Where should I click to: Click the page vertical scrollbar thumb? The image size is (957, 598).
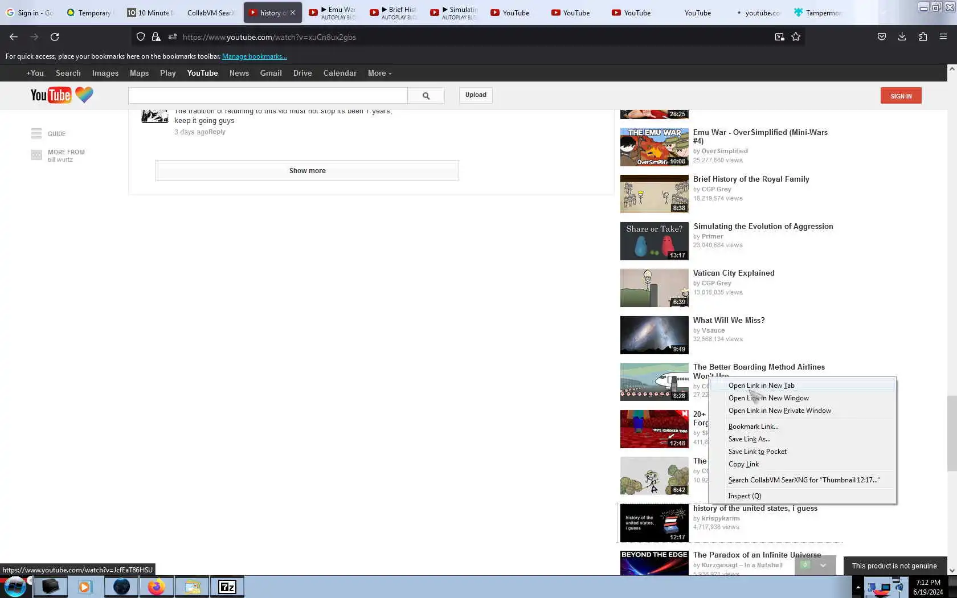click(x=951, y=433)
